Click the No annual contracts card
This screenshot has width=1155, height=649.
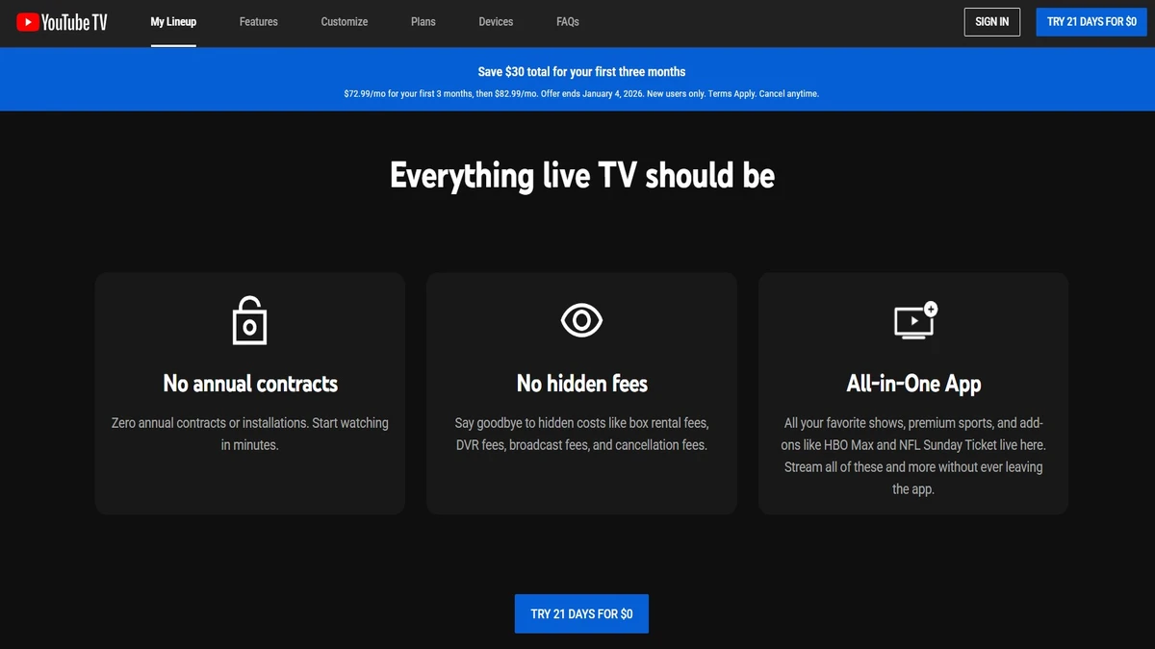point(249,392)
